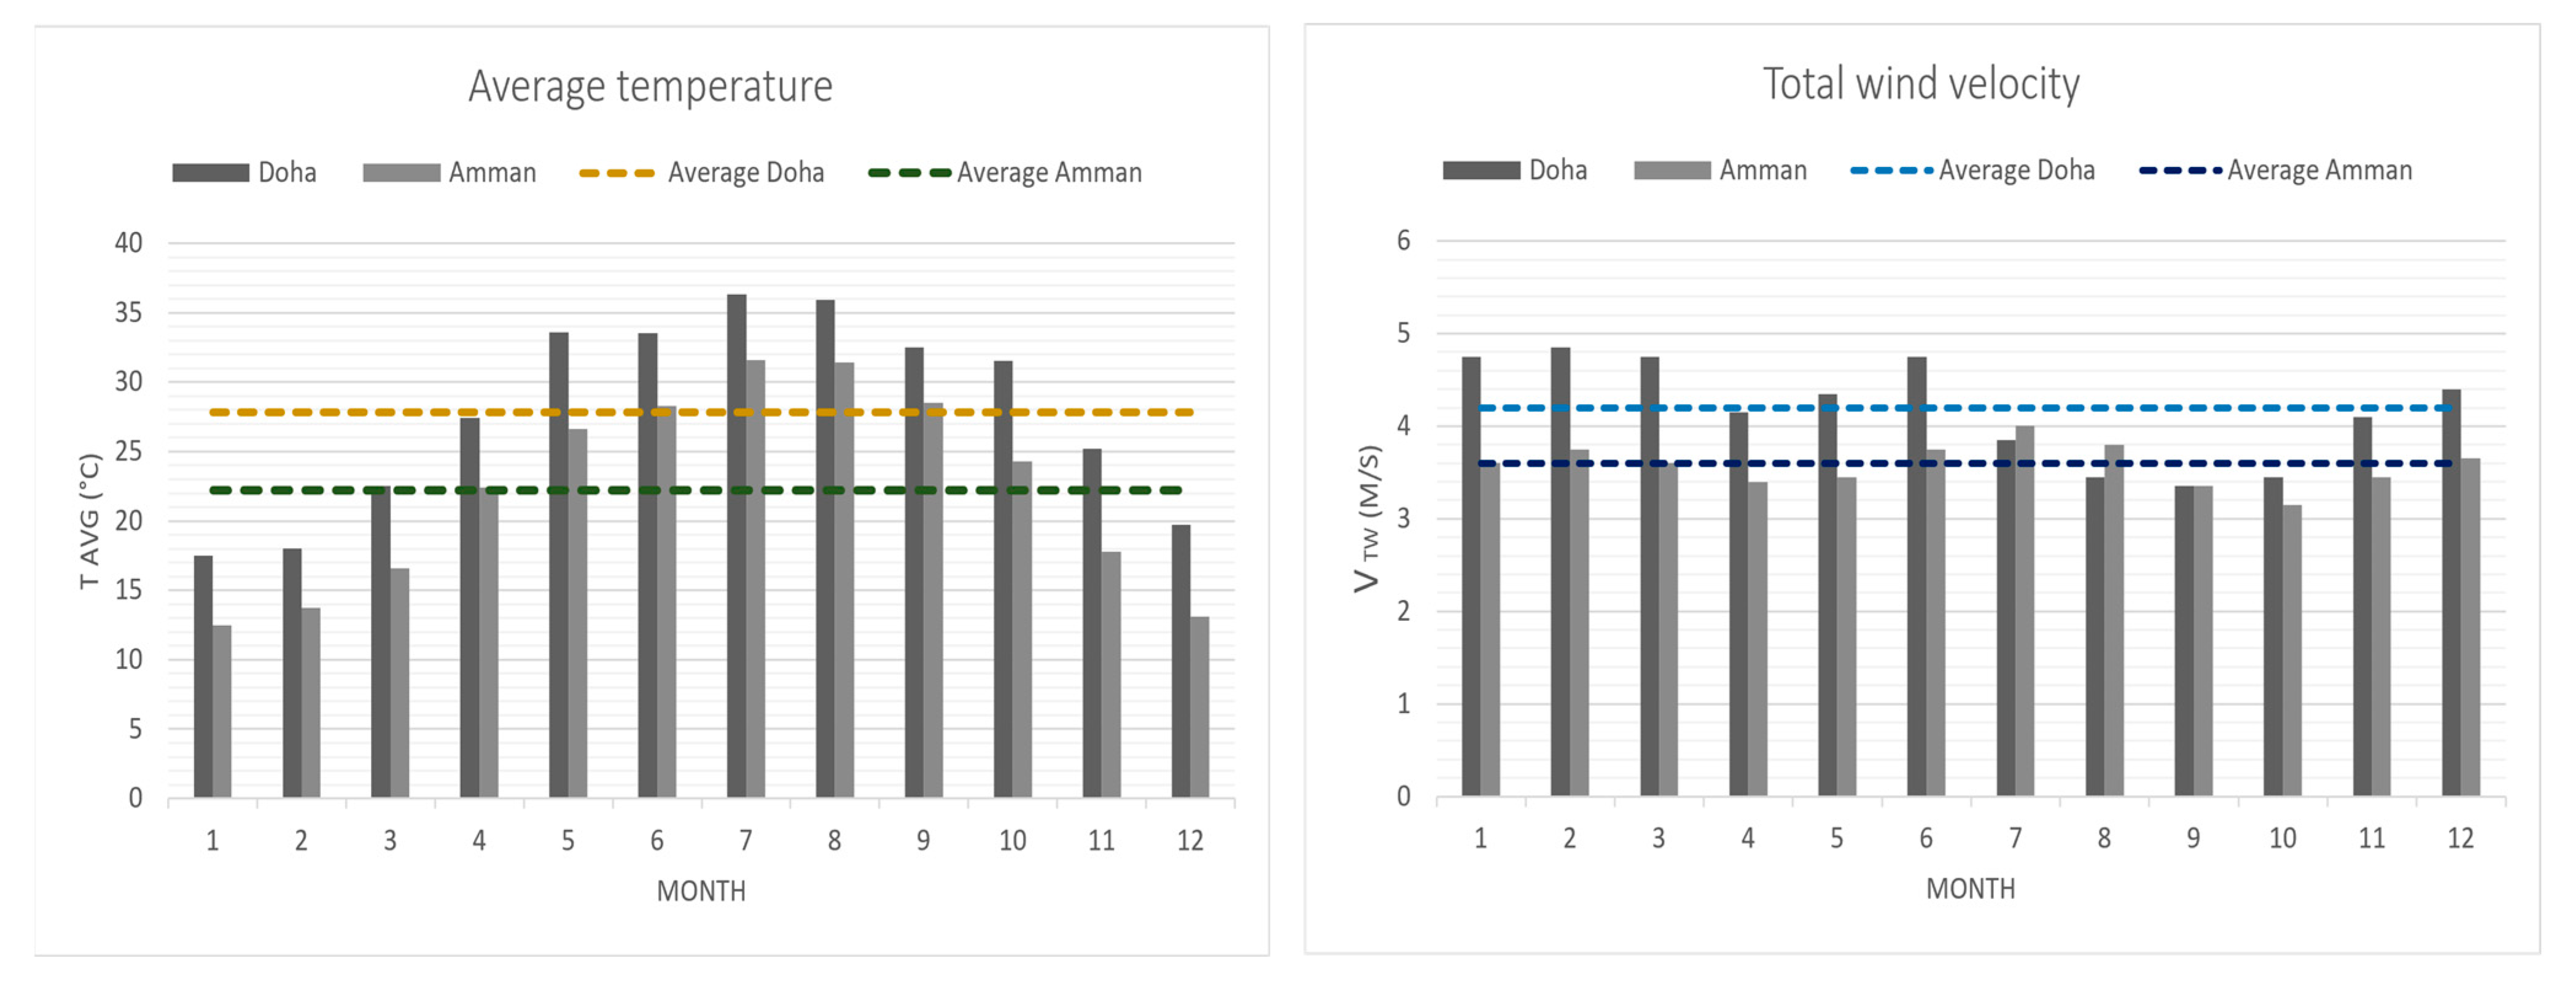Select the Amman legend swatch in wind chart

point(1672,171)
